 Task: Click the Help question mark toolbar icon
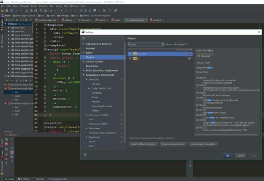[x=110, y=11]
